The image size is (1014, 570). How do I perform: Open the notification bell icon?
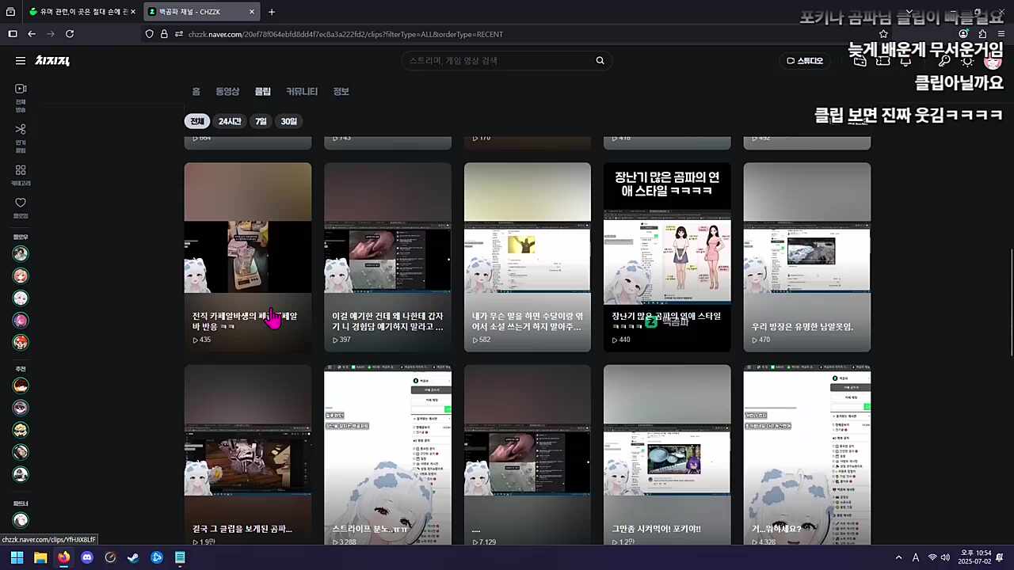pos(905,61)
